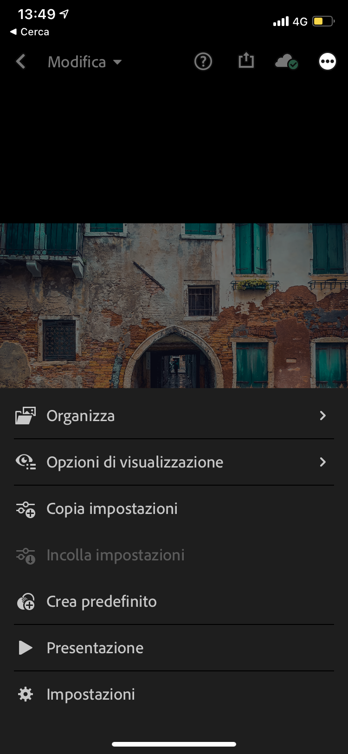The width and height of the screenshot is (348, 754).
Task: Tap the Presentazione play icon
Action: [x=26, y=648]
